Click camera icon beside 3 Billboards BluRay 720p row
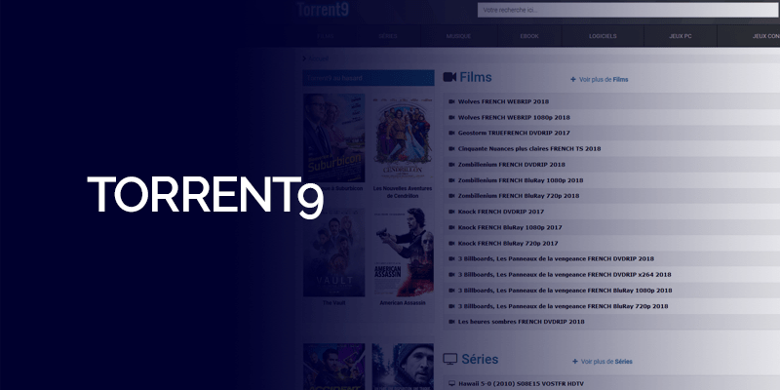The image size is (780, 390). pyautogui.click(x=451, y=306)
